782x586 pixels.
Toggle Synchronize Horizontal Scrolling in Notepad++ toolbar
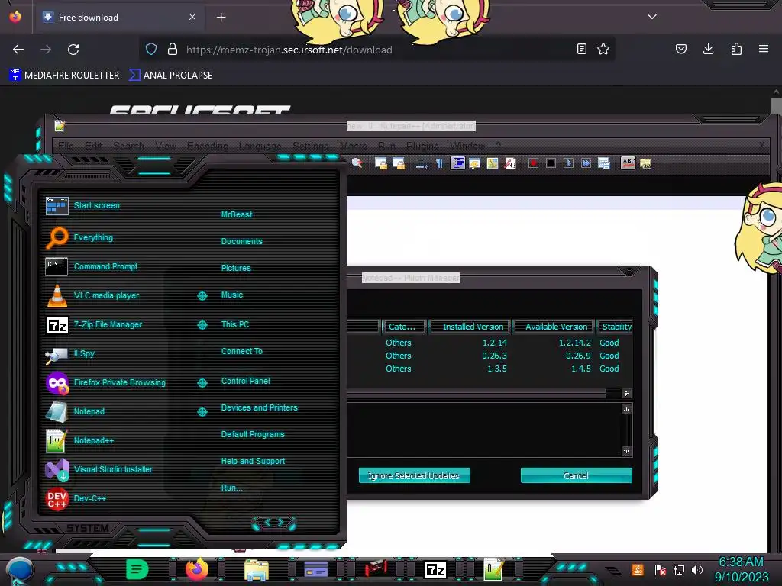pos(399,163)
